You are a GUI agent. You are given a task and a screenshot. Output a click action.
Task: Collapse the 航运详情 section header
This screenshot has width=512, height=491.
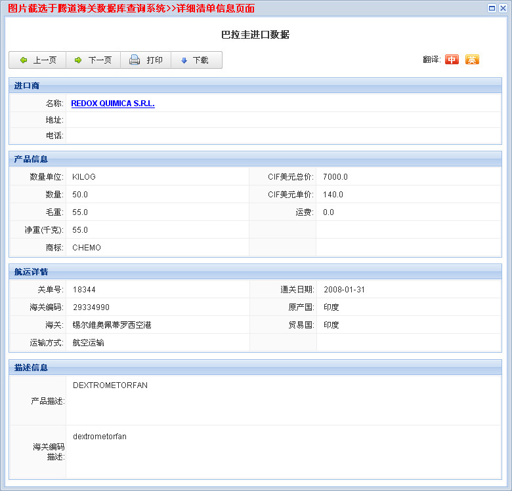31,272
